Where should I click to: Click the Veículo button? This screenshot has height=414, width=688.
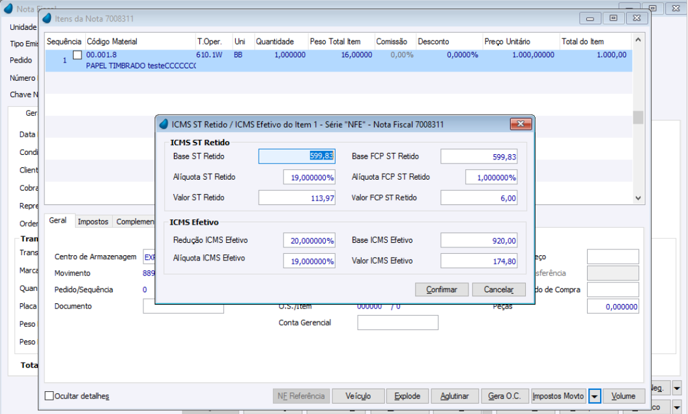tap(358, 396)
